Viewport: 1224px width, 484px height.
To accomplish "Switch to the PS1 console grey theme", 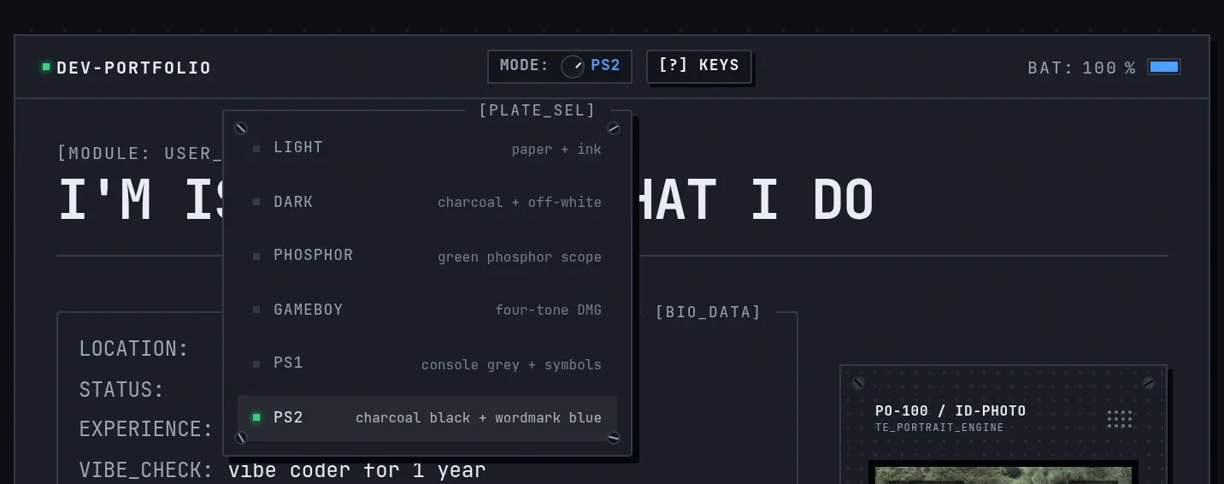I will [427, 363].
